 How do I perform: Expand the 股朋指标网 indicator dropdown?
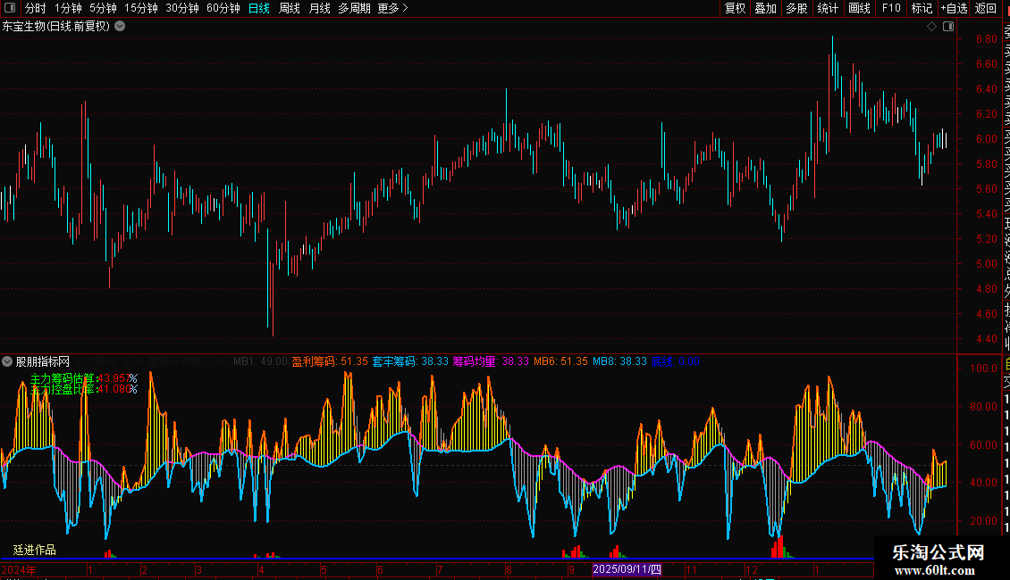click(7, 361)
